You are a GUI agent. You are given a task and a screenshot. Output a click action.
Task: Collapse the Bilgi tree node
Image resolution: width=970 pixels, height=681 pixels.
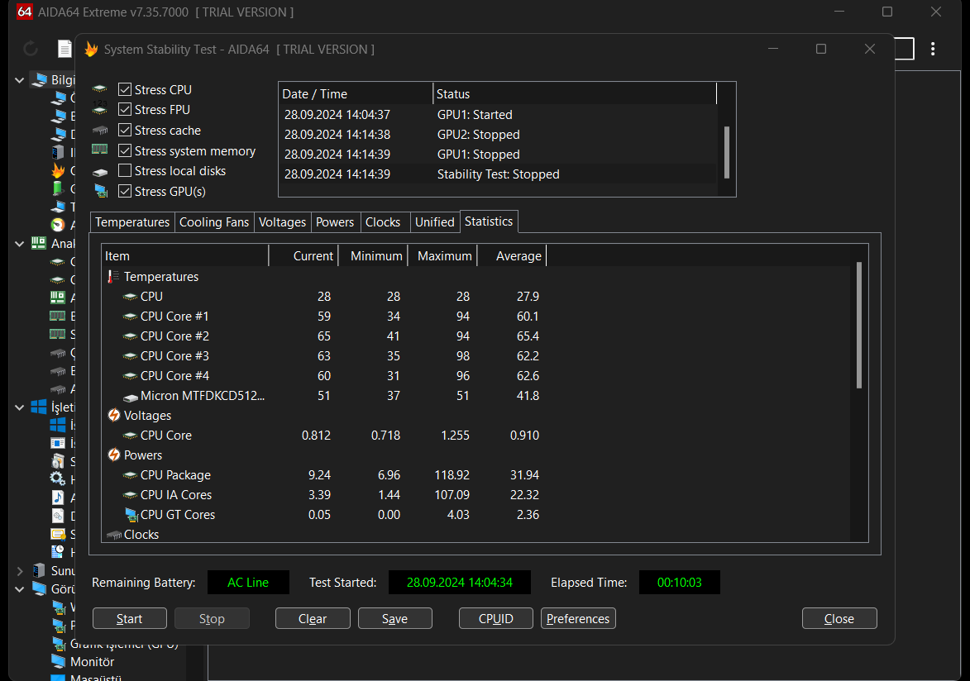19,80
